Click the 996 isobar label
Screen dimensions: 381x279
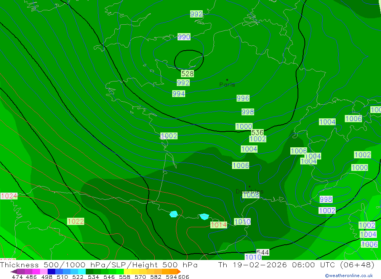point(243,98)
